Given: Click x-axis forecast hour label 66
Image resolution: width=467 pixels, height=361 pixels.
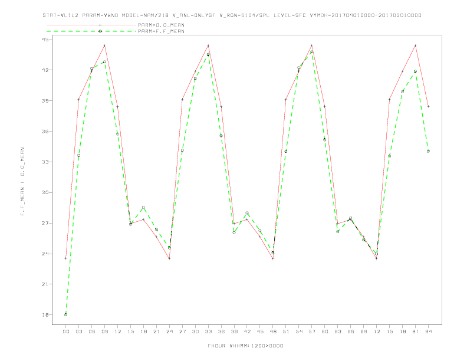Looking at the screenshot, I should (351, 332).
